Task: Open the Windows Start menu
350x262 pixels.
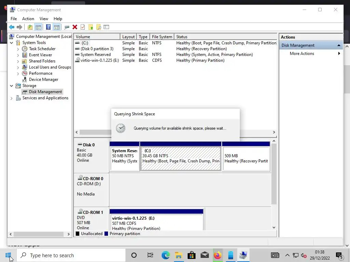Action: pyautogui.click(x=8, y=255)
